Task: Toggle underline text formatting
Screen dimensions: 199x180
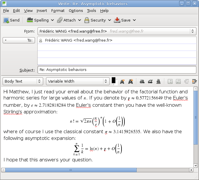Action: click(158, 81)
